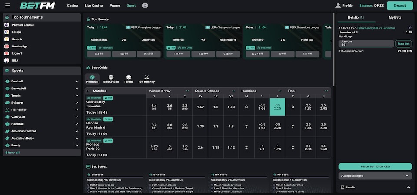The width and height of the screenshot is (417, 195).
Task: Open the Total market dropdown
Action: (326, 91)
